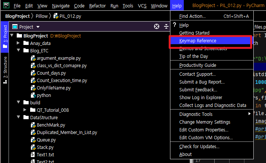Choose Check for Updates...
This screenshot has height=163, width=266.
(x=212, y=147)
